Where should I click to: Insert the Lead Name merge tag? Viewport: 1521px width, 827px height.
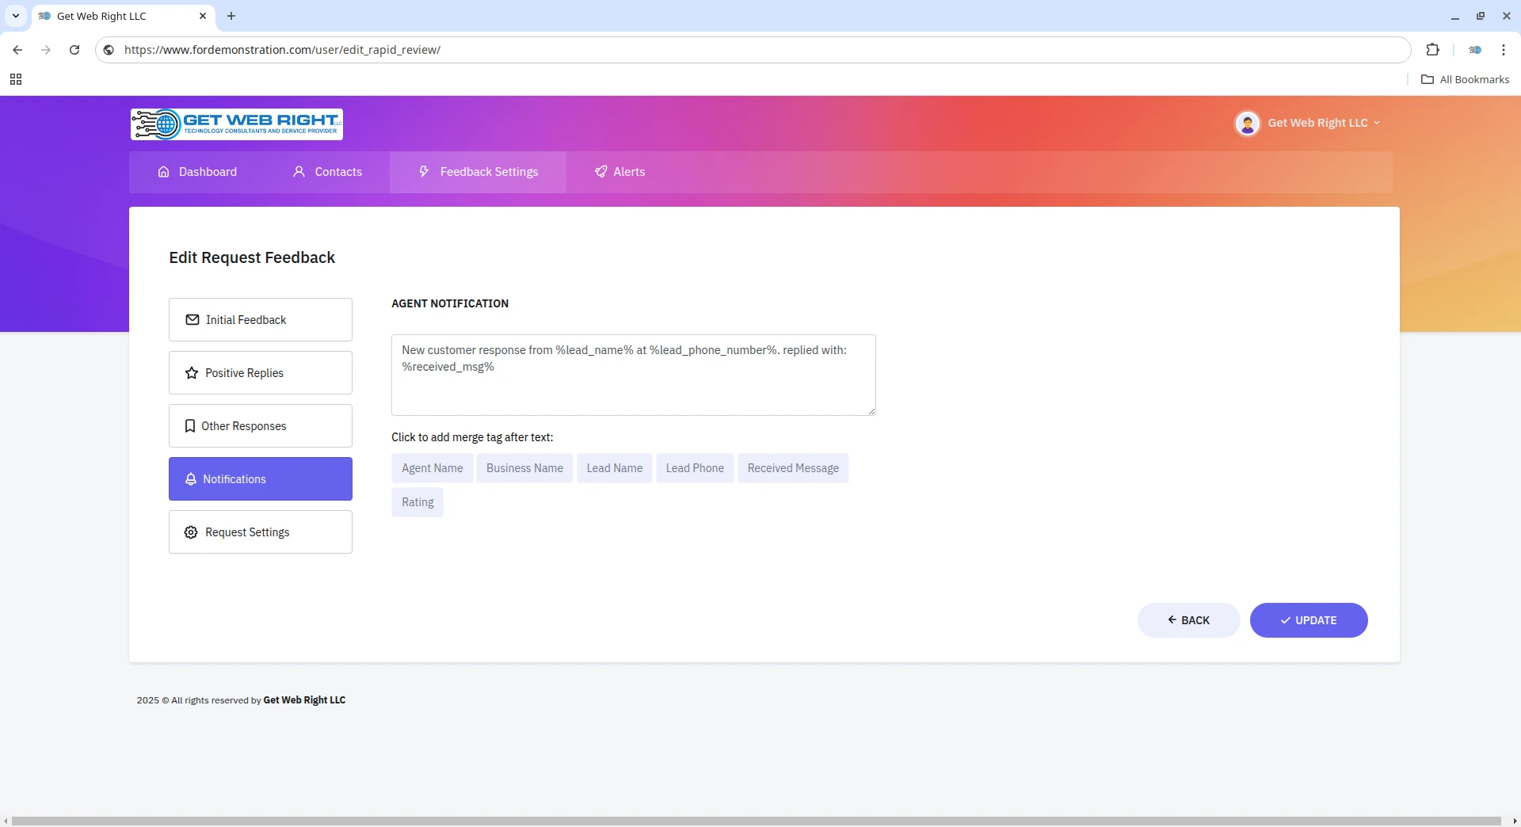point(614,468)
